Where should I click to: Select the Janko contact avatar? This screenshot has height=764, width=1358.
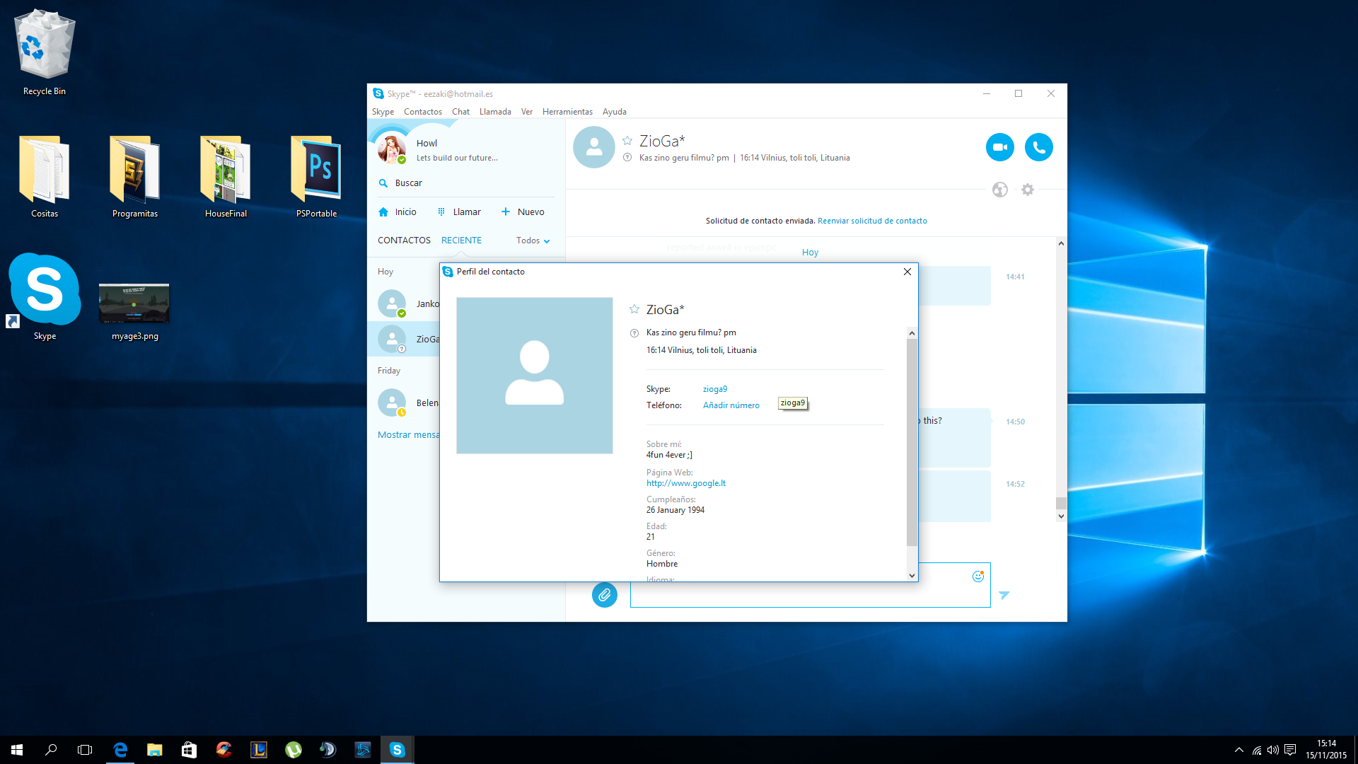tap(392, 304)
